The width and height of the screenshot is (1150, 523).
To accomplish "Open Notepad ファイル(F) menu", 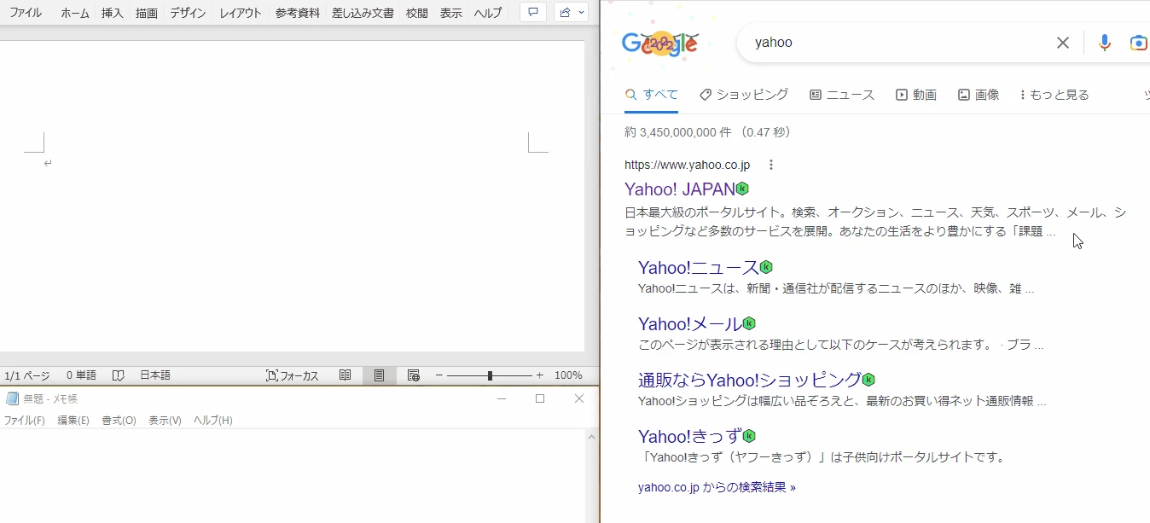I will [24, 421].
